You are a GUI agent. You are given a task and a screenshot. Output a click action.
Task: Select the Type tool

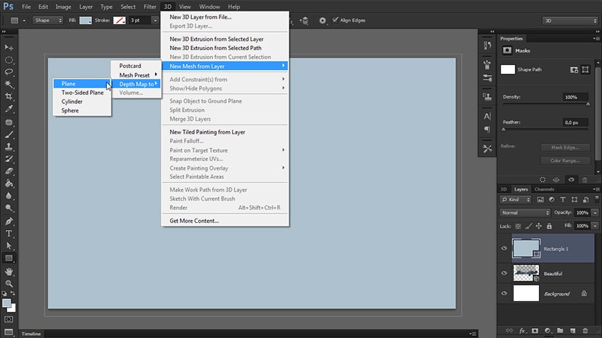pyautogui.click(x=9, y=233)
